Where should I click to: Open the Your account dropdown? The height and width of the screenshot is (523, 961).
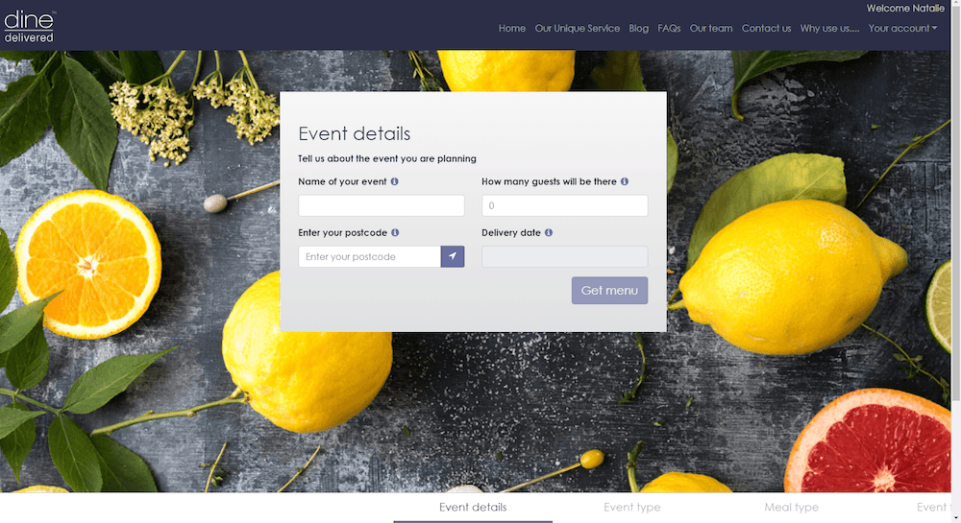click(902, 28)
